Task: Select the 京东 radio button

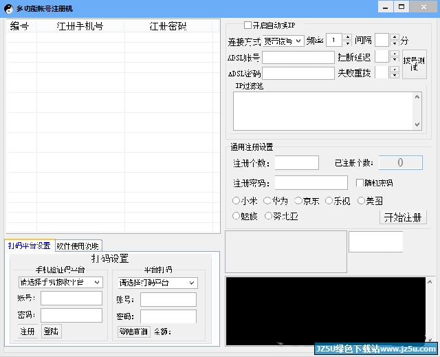Action: tap(298, 200)
